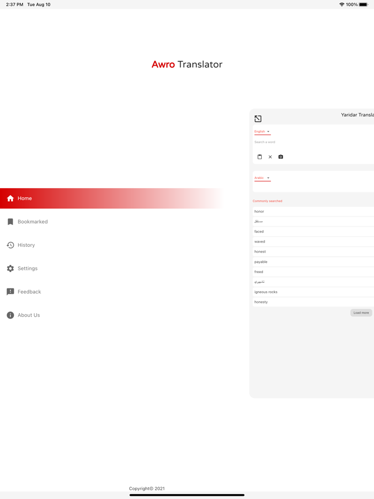Click the drawer toggle icon in the translator panel
This screenshot has height=499, width=374.
pyautogui.click(x=258, y=119)
